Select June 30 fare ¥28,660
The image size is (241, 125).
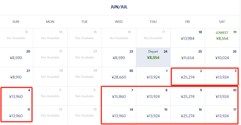click(119, 77)
